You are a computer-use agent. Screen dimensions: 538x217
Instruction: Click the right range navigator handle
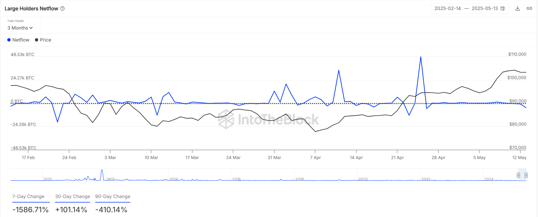526,175
